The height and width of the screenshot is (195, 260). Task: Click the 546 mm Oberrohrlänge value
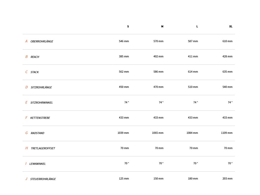click(124, 41)
